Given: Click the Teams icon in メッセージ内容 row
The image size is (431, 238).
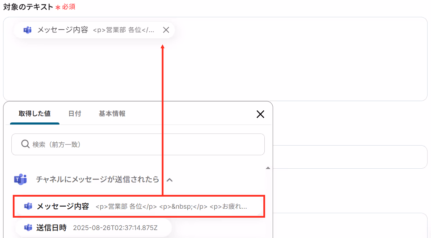Looking at the screenshot, I should pyautogui.click(x=28, y=206).
